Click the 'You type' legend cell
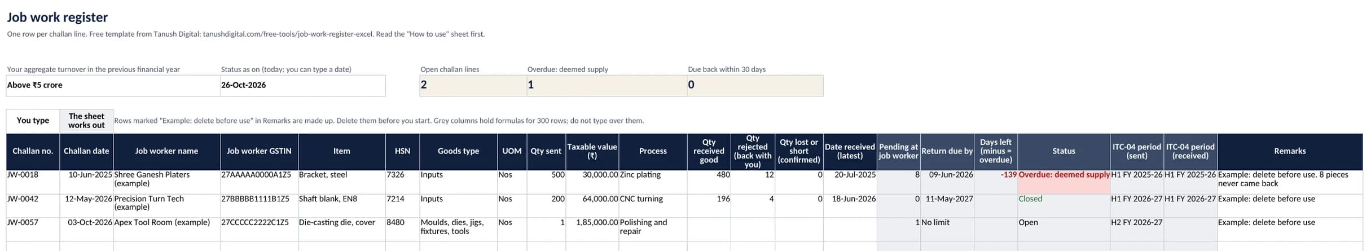This screenshot has height=251, width=1371. [33, 121]
